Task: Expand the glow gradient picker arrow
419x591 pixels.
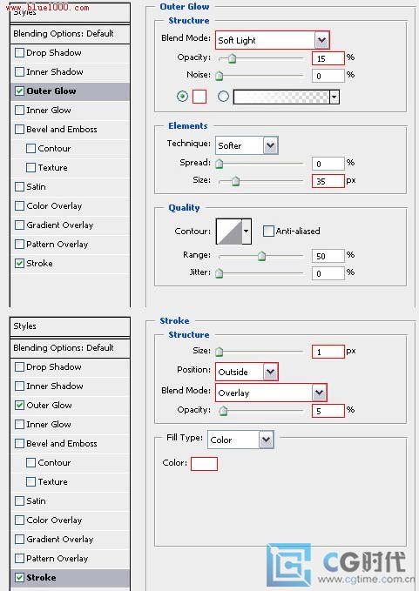Action: [x=335, y=97]
